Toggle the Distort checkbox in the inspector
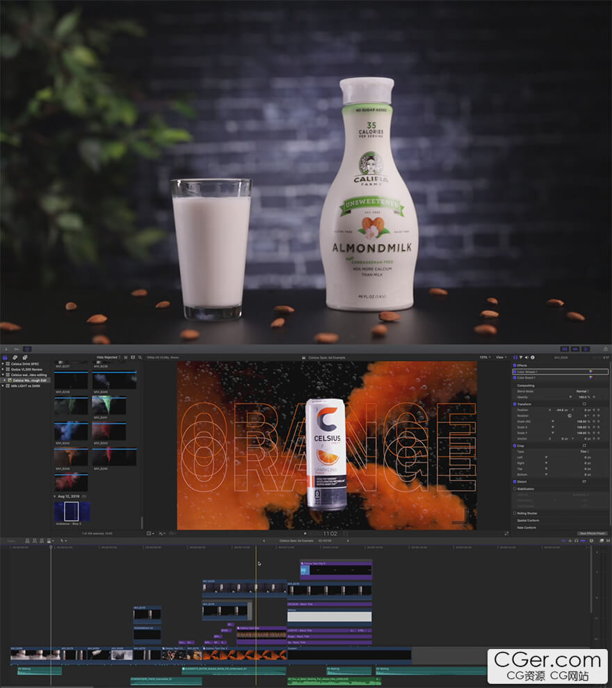Image resolution: width=612 pixels, height=688 pixels. pos(515,481)
